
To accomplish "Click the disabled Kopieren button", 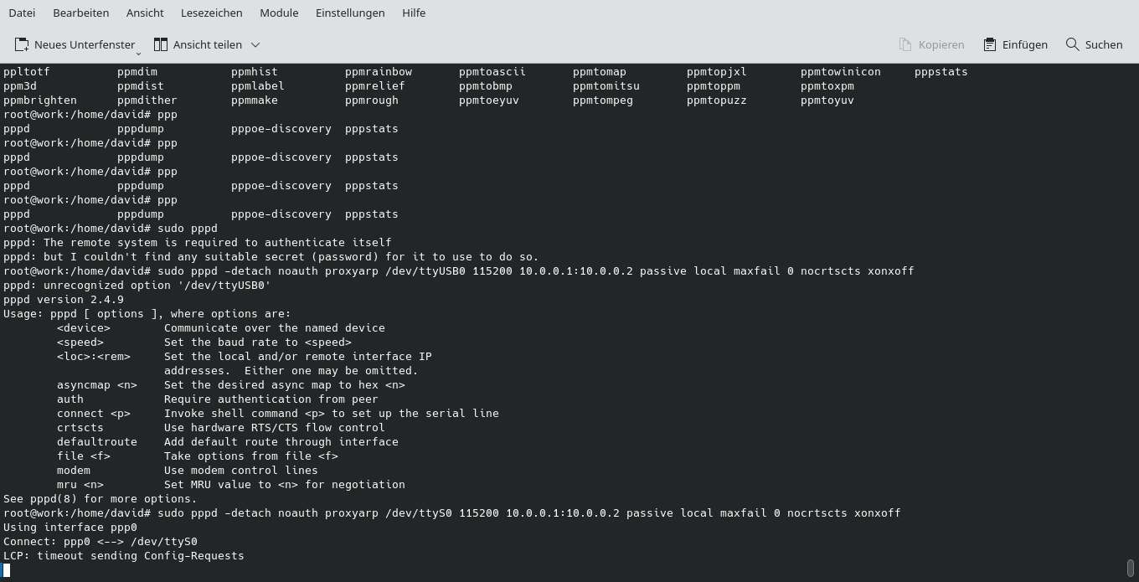I will [932, 44].
